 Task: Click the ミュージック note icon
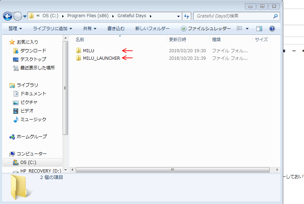(16, 119)
